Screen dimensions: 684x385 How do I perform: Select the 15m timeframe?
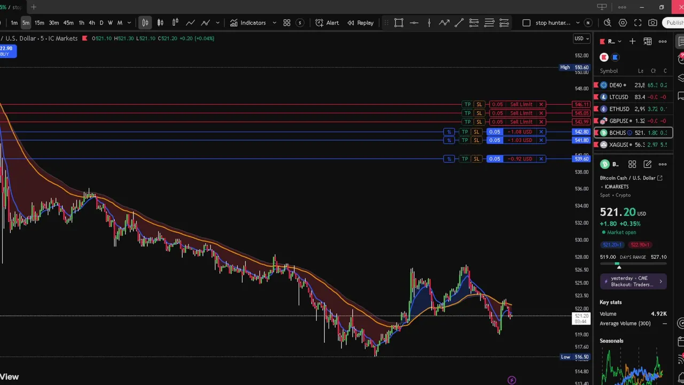[39, 22]
